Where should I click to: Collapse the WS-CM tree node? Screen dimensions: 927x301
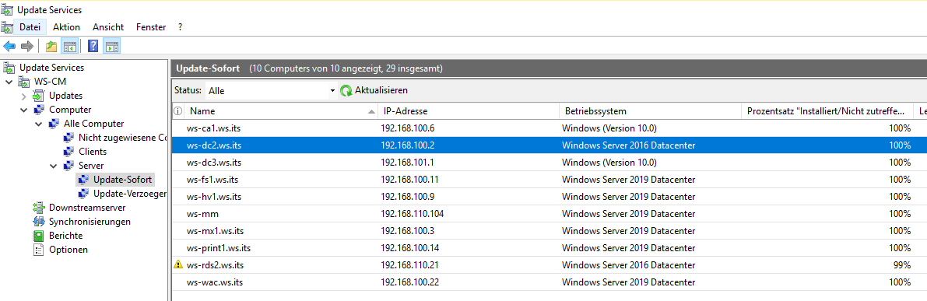pos(9,82)
